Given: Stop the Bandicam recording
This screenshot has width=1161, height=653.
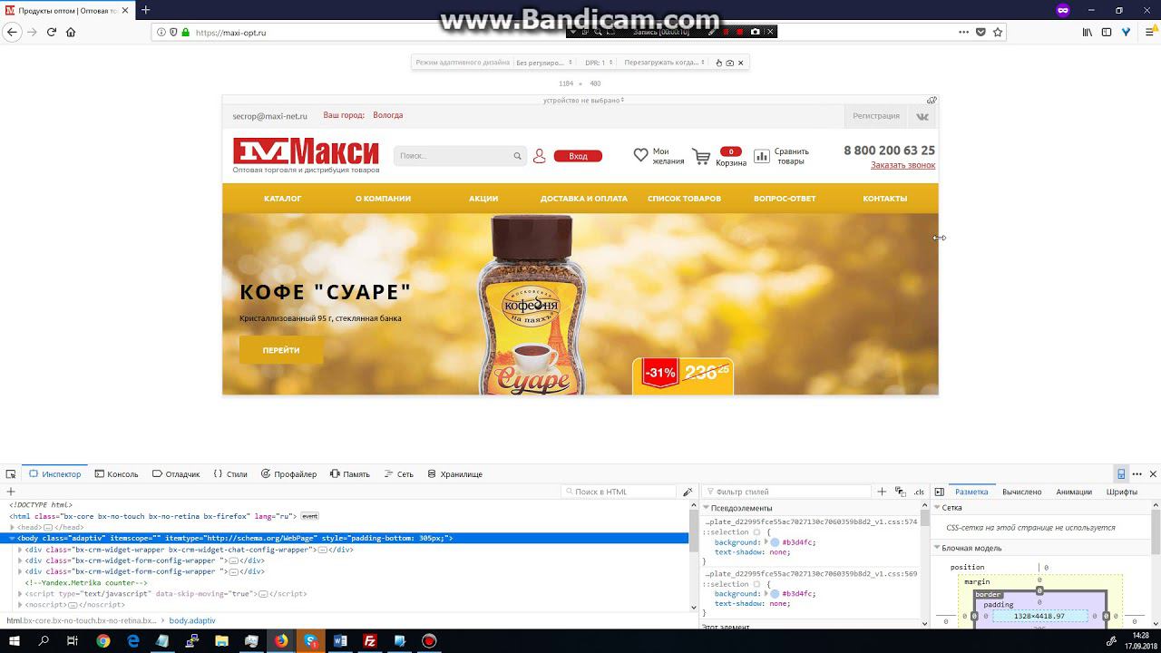Looking at the screenshot, I should [x=740, y=32].
